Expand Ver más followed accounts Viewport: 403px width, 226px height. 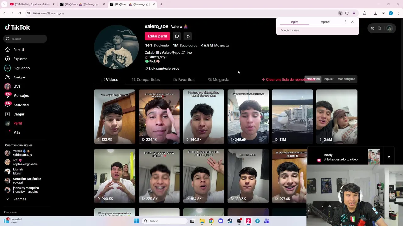pyautogui.click(x=16, y=199)
